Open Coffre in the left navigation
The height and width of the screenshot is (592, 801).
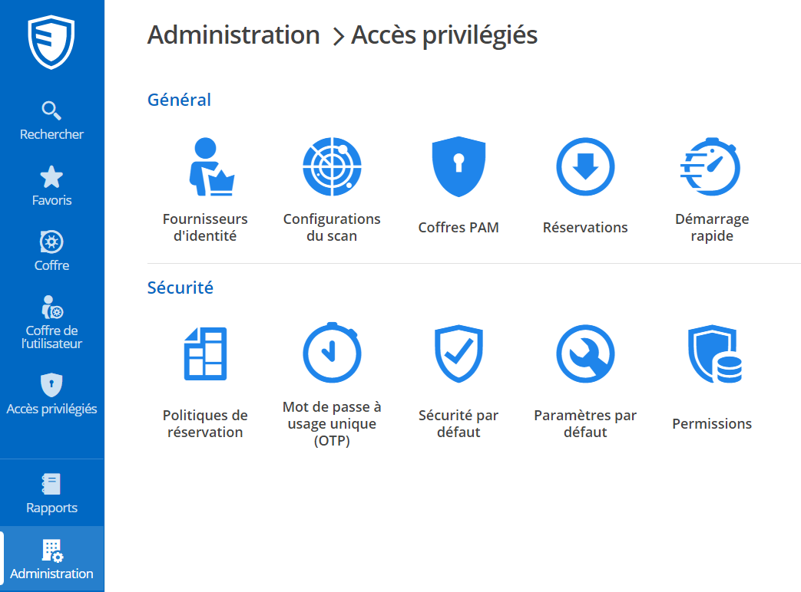click(51, 252)
